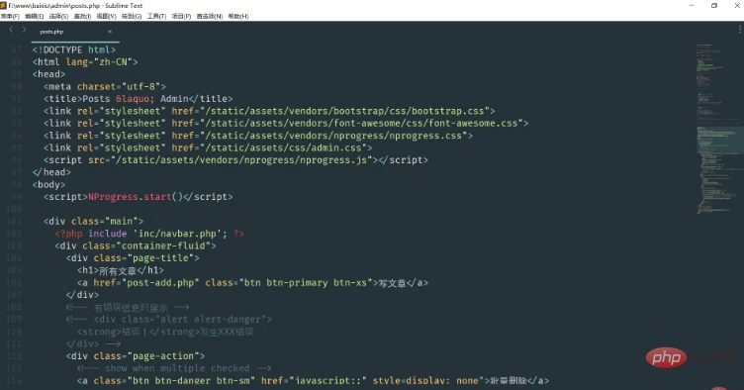Click the opening <body> tag
The image size is (744, 390).
[48, 184]
